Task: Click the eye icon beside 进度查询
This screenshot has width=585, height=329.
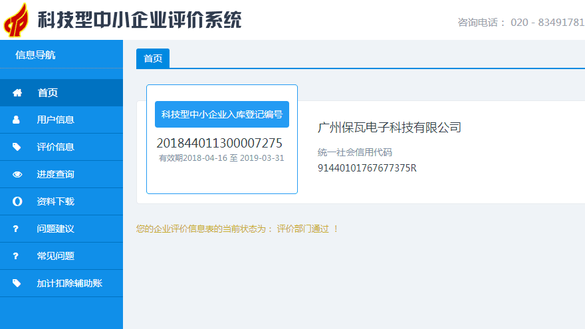Action: (17, 175)
